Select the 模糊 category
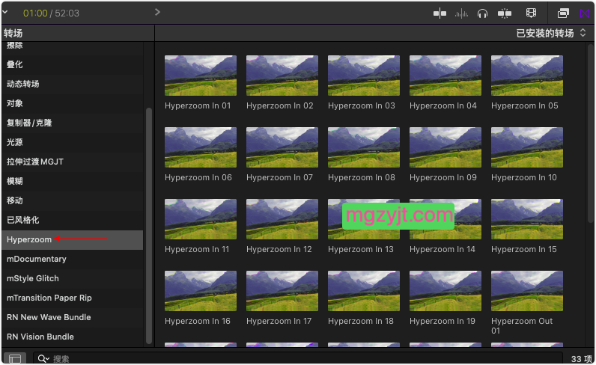The width and height of the screenshot is (596, 365). tap(72, 181)
